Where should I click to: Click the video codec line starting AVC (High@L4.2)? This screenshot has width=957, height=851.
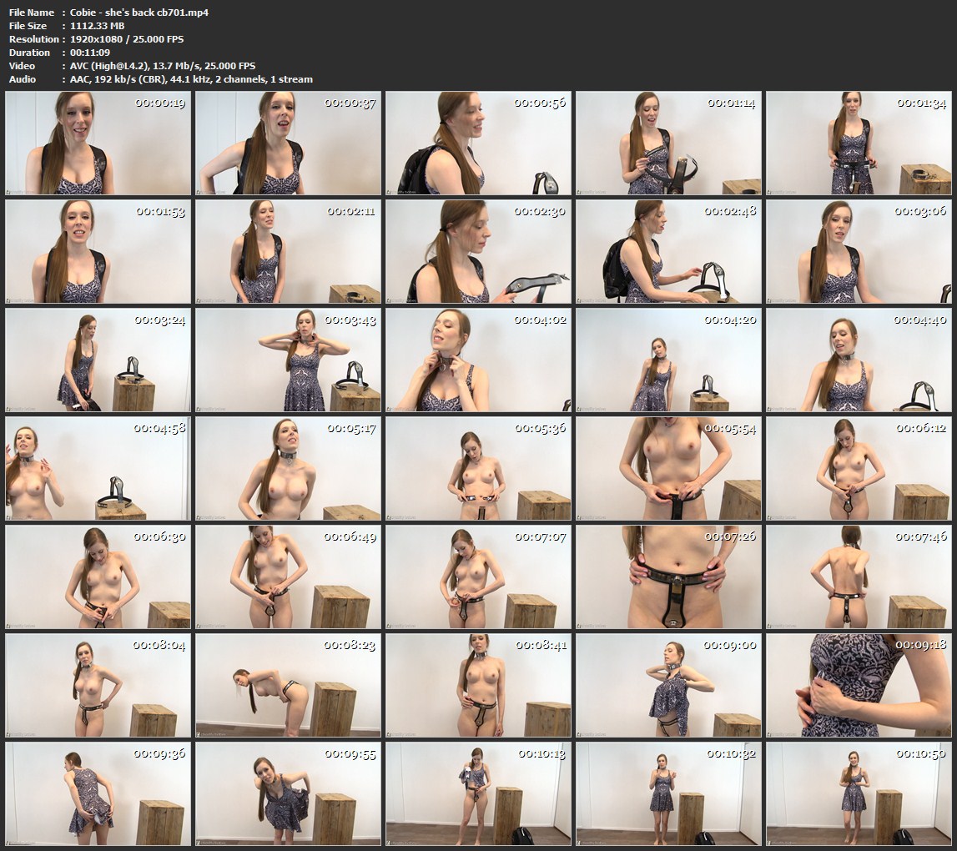pyautogui.click(x=163, y=66)
